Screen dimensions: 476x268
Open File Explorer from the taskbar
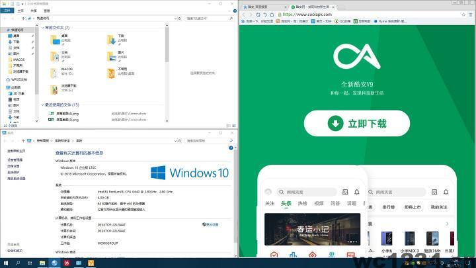point(42,263)
